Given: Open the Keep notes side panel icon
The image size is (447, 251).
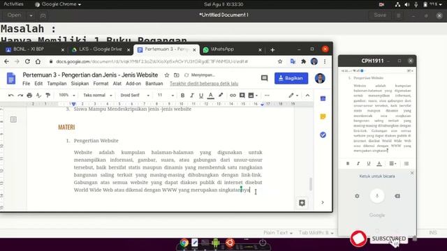Looking at the screenshot, I should [x=323, y=116].
